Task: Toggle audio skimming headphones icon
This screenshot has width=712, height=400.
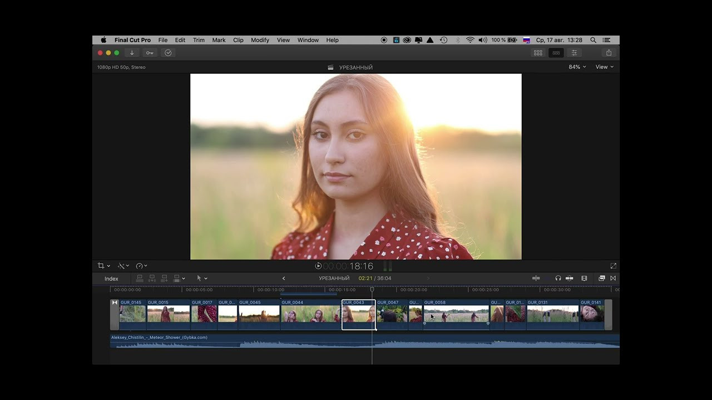Action: click(558, 278)
